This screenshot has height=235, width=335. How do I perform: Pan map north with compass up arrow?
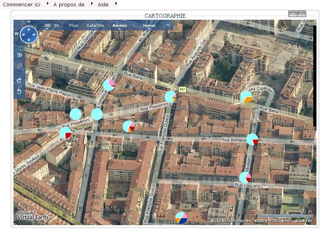[29, 29]
